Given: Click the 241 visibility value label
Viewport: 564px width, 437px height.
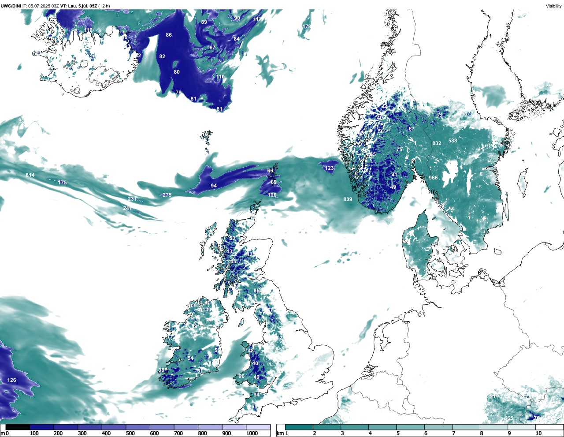Looking at the screenshot, I should click(x=127, y=208).
